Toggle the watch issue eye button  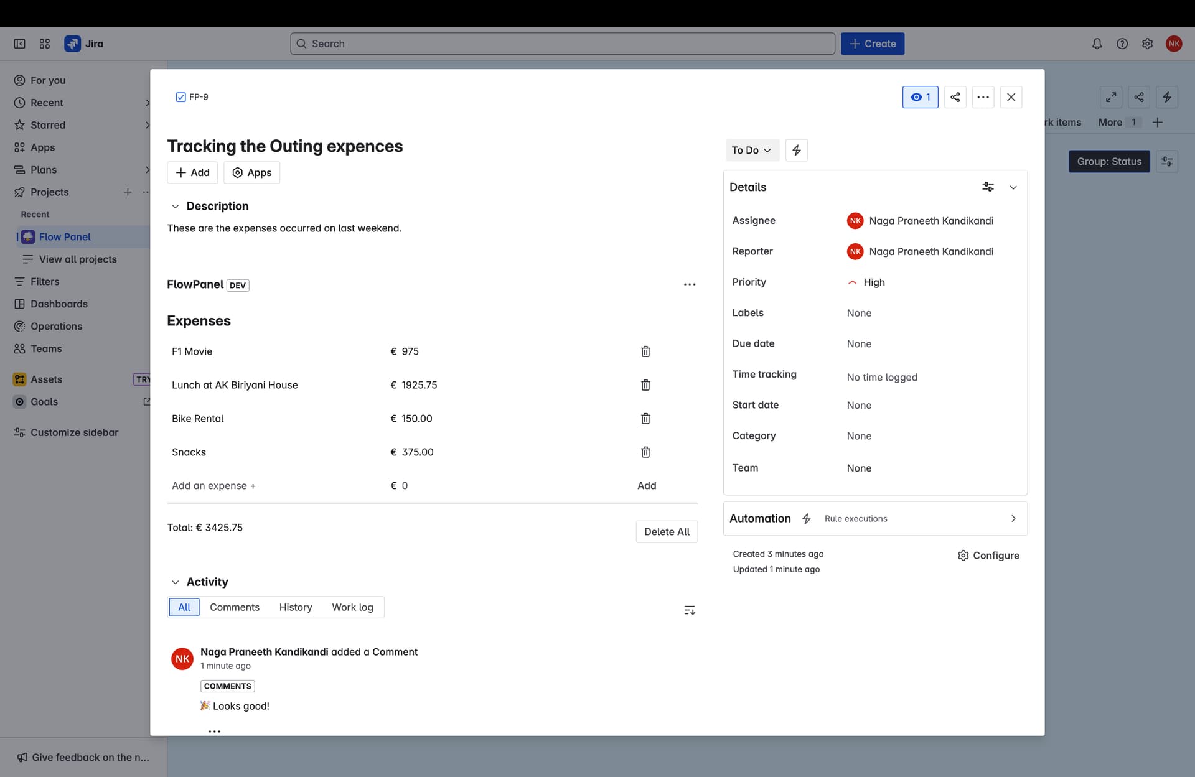point(920,97)
